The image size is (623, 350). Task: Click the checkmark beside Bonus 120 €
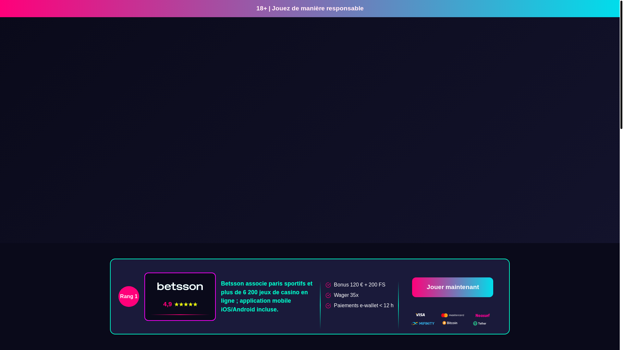click(328, 285)
